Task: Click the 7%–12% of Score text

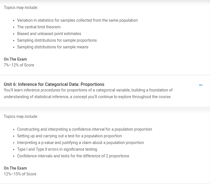Action: point(19,65)
